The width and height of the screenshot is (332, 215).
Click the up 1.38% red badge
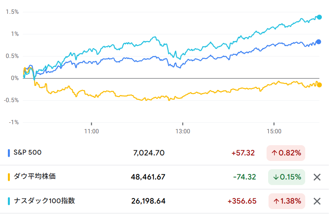point(287,201)
